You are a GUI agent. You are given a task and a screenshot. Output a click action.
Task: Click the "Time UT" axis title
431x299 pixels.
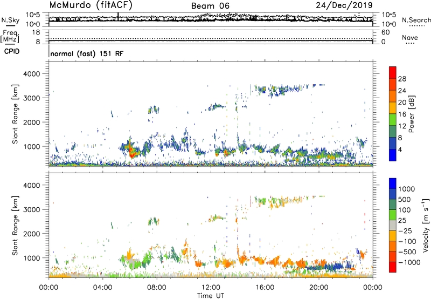pos(211,296)
